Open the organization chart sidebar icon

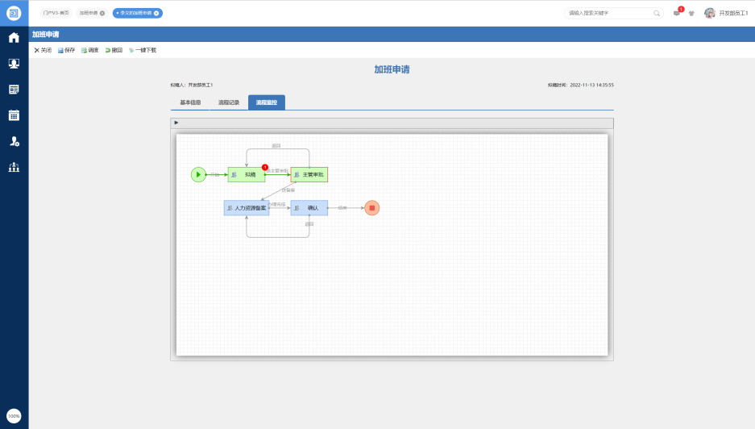click(14, 168)
